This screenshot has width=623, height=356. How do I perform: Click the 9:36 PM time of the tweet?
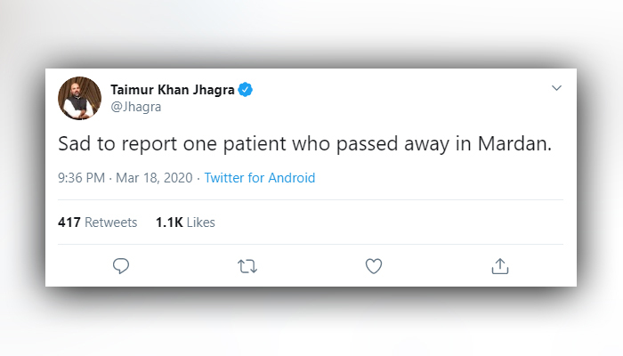click(82, 178)
